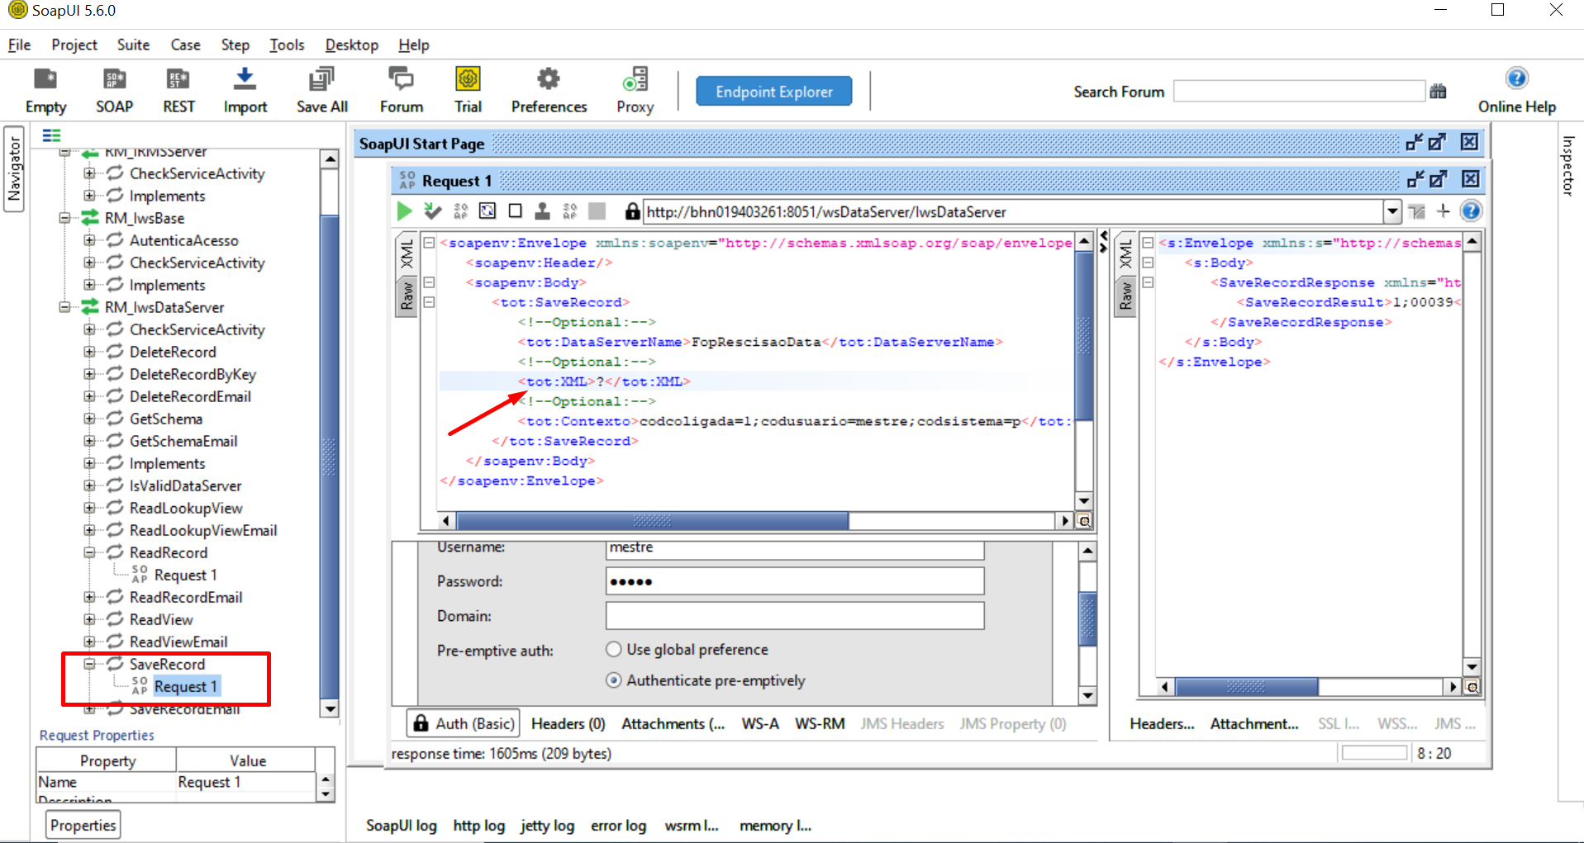Click the binoculars search forum icon

(1439, 92)
